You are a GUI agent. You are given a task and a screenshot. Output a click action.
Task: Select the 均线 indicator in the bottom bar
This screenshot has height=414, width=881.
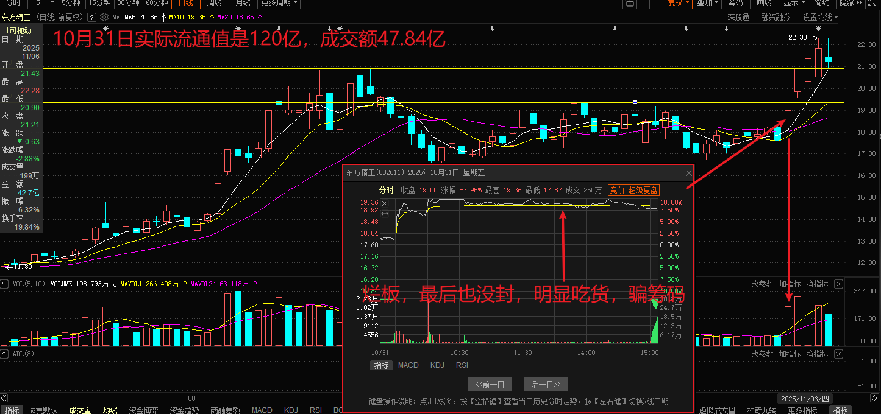tap(110, 410)
